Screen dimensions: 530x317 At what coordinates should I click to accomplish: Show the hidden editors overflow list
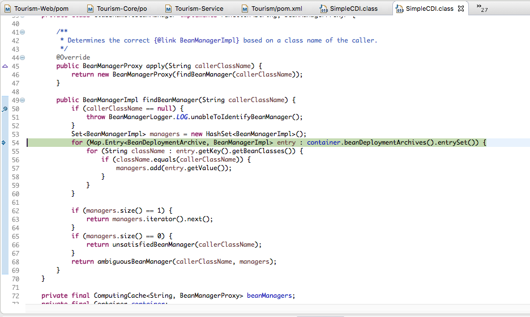click(x=482, y=8)
